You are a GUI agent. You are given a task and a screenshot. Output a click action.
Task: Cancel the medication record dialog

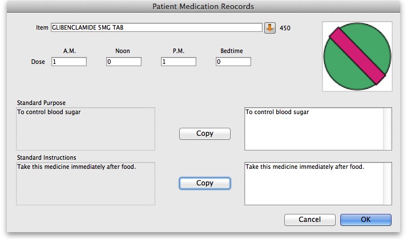pyautogui.click(x=310, y=220)
